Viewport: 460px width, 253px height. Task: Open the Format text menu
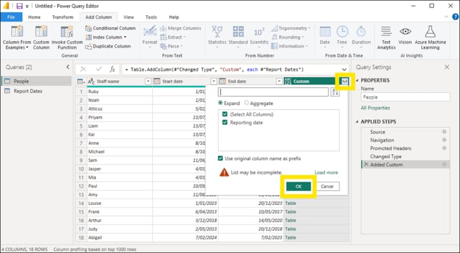150,37
